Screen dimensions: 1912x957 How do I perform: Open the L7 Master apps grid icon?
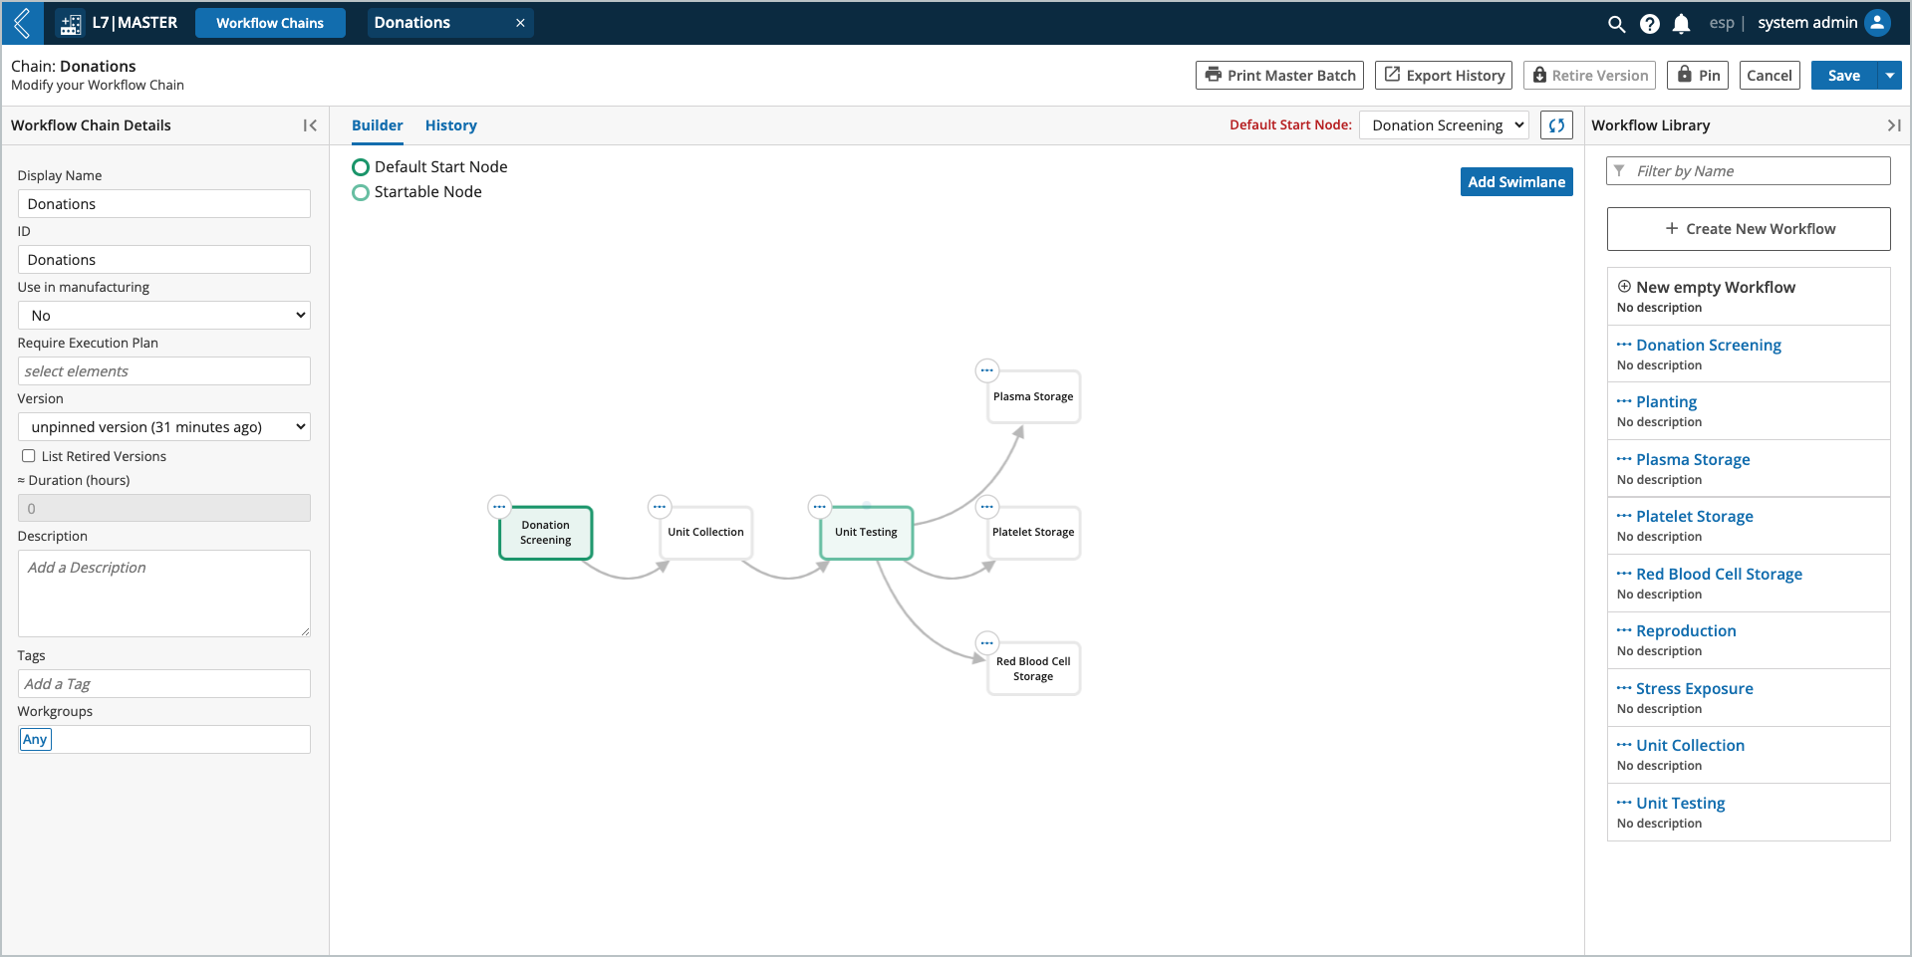click(x=71, y=24)
